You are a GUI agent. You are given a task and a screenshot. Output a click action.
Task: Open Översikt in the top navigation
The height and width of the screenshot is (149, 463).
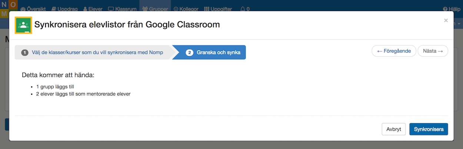33,9
